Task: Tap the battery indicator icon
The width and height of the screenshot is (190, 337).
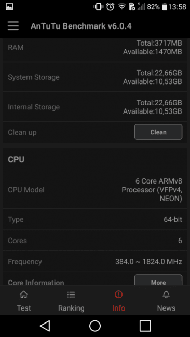Action: (165, 7)
